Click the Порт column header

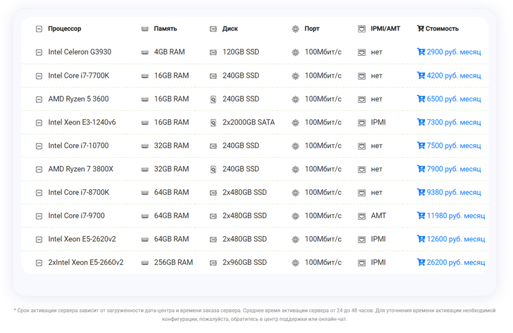(x=312, y=28)
